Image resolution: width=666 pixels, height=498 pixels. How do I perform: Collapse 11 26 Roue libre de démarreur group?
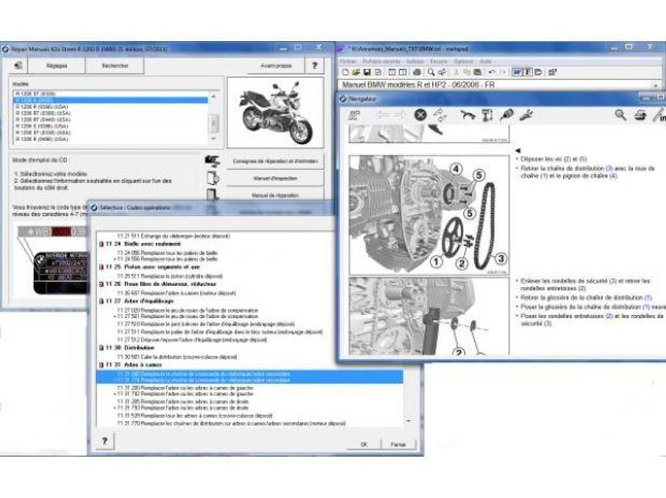(101, 284)
